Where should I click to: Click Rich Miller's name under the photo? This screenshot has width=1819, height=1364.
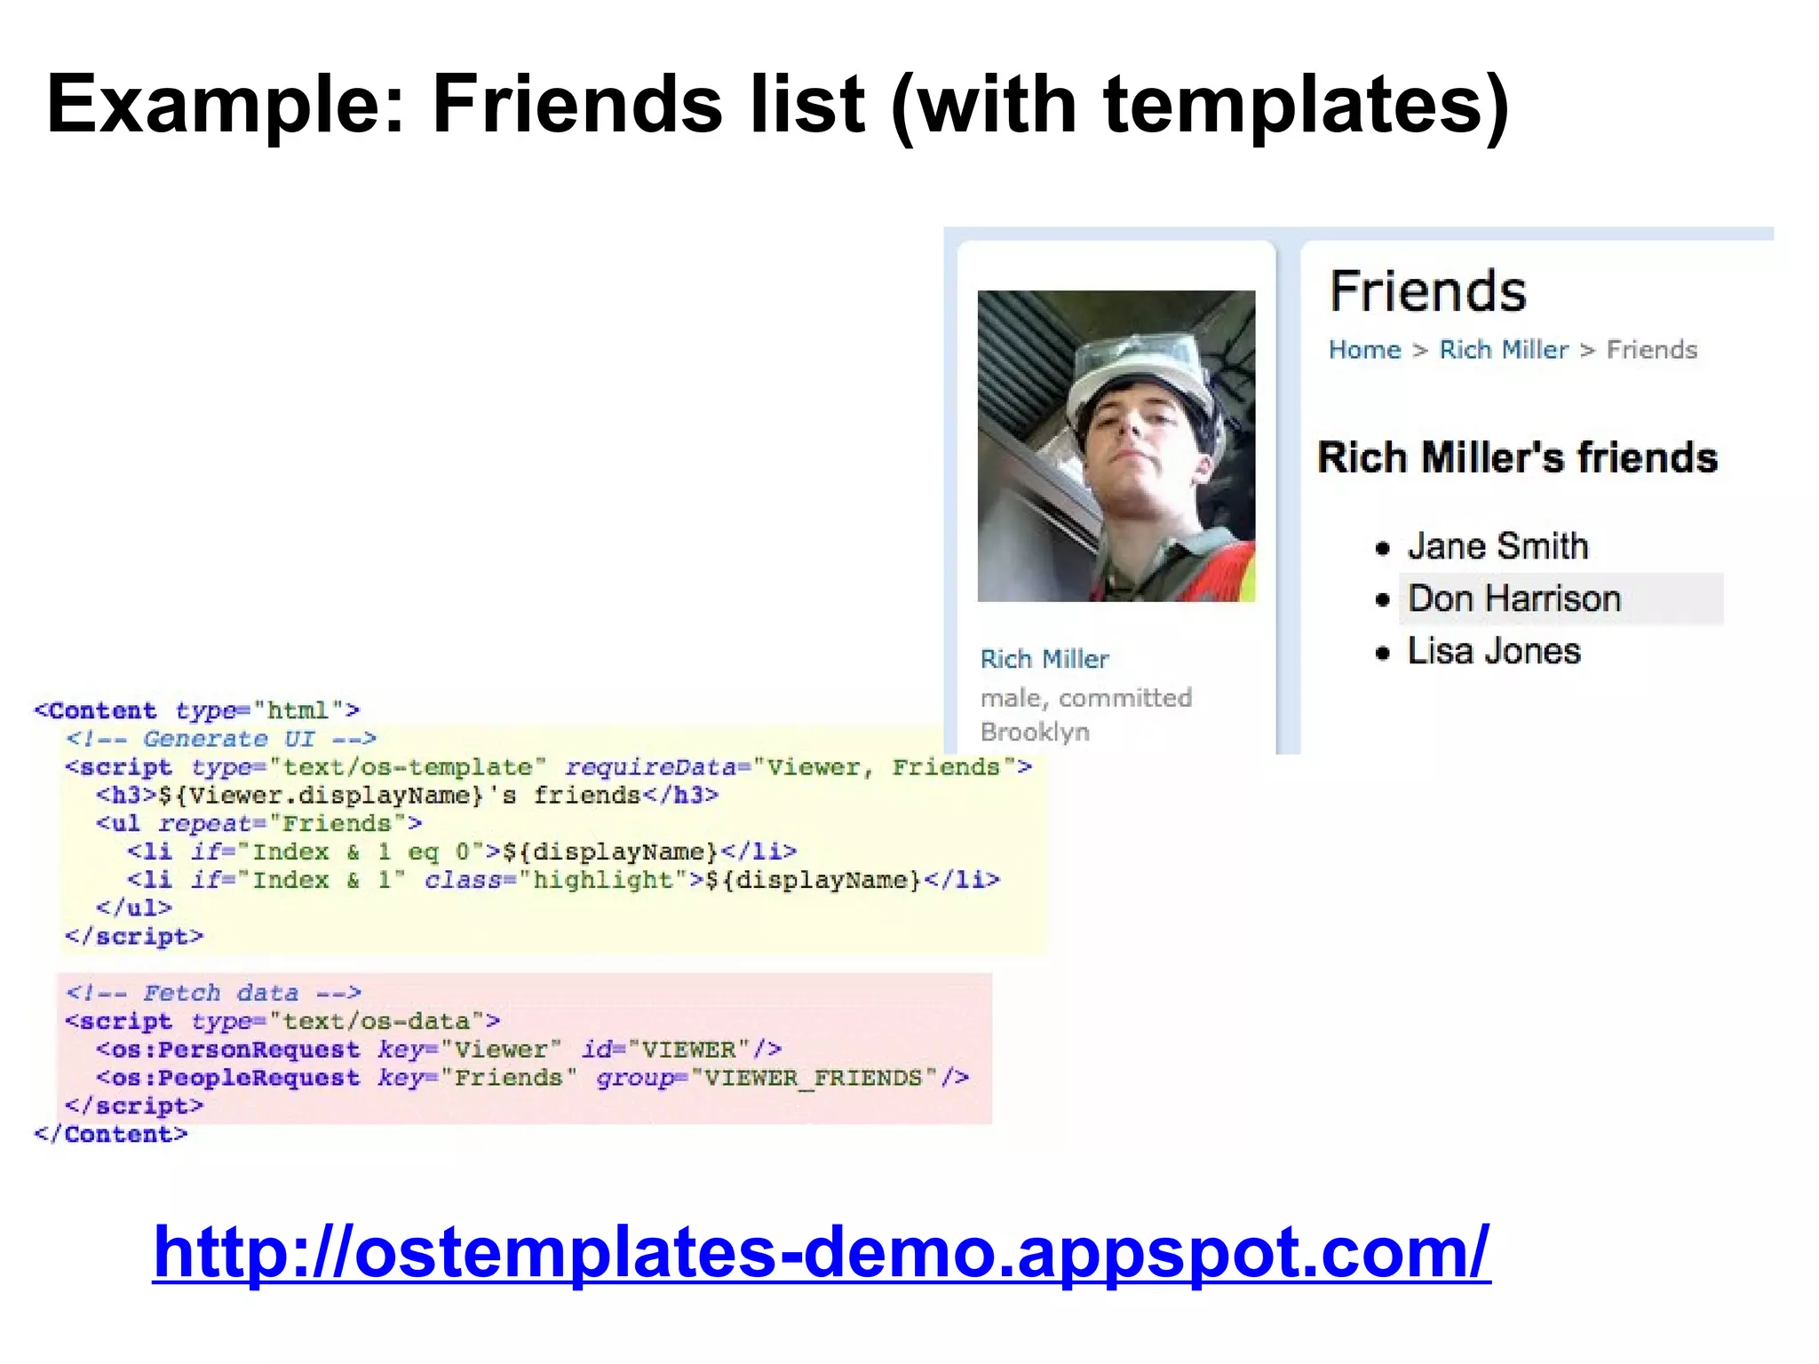[x=1045, y=659]
